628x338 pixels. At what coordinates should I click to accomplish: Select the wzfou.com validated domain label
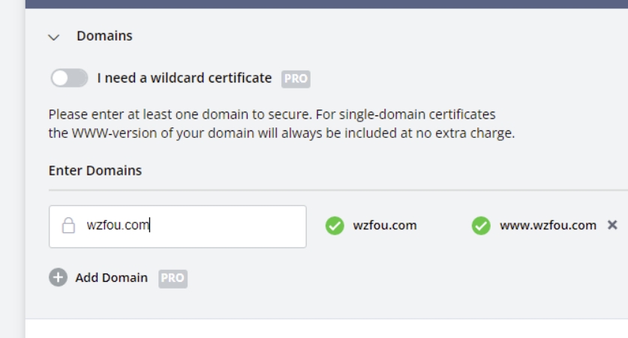pyautogui.click(x=384, y=226)
